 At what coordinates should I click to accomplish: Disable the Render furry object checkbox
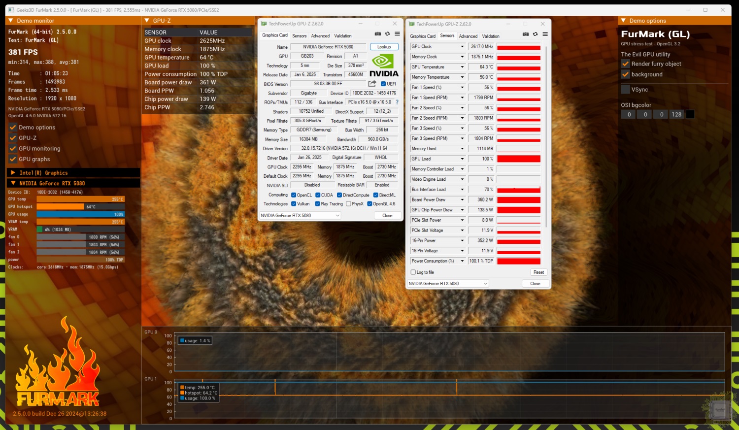click(x=626, y=64)
